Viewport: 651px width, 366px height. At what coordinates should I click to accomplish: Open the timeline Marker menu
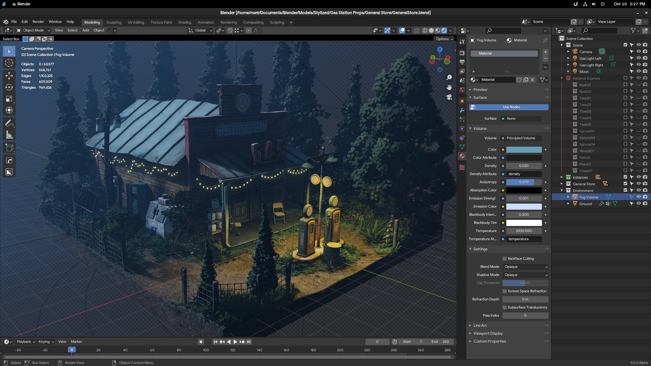[76, 342]
